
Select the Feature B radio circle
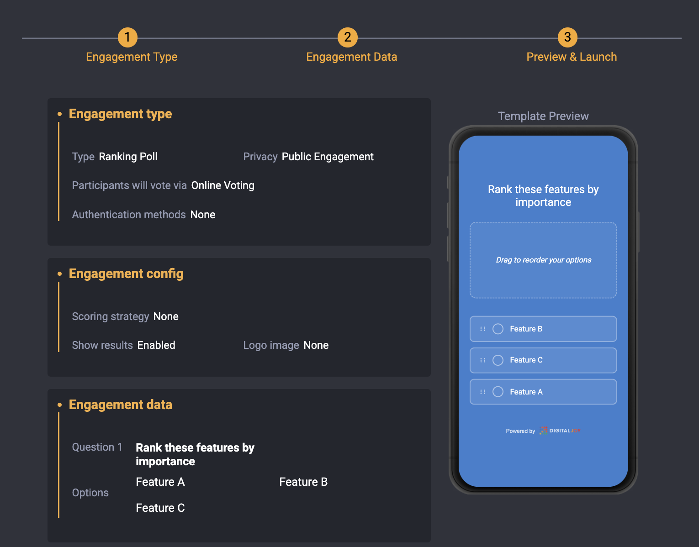498,329
